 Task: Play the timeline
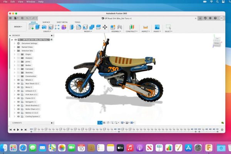(x=18, y=130)
